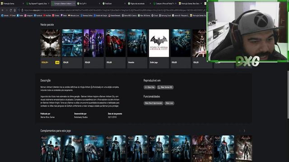Open the StreamElements bookmark
289x162 pixels.
(x=114, y=16)
